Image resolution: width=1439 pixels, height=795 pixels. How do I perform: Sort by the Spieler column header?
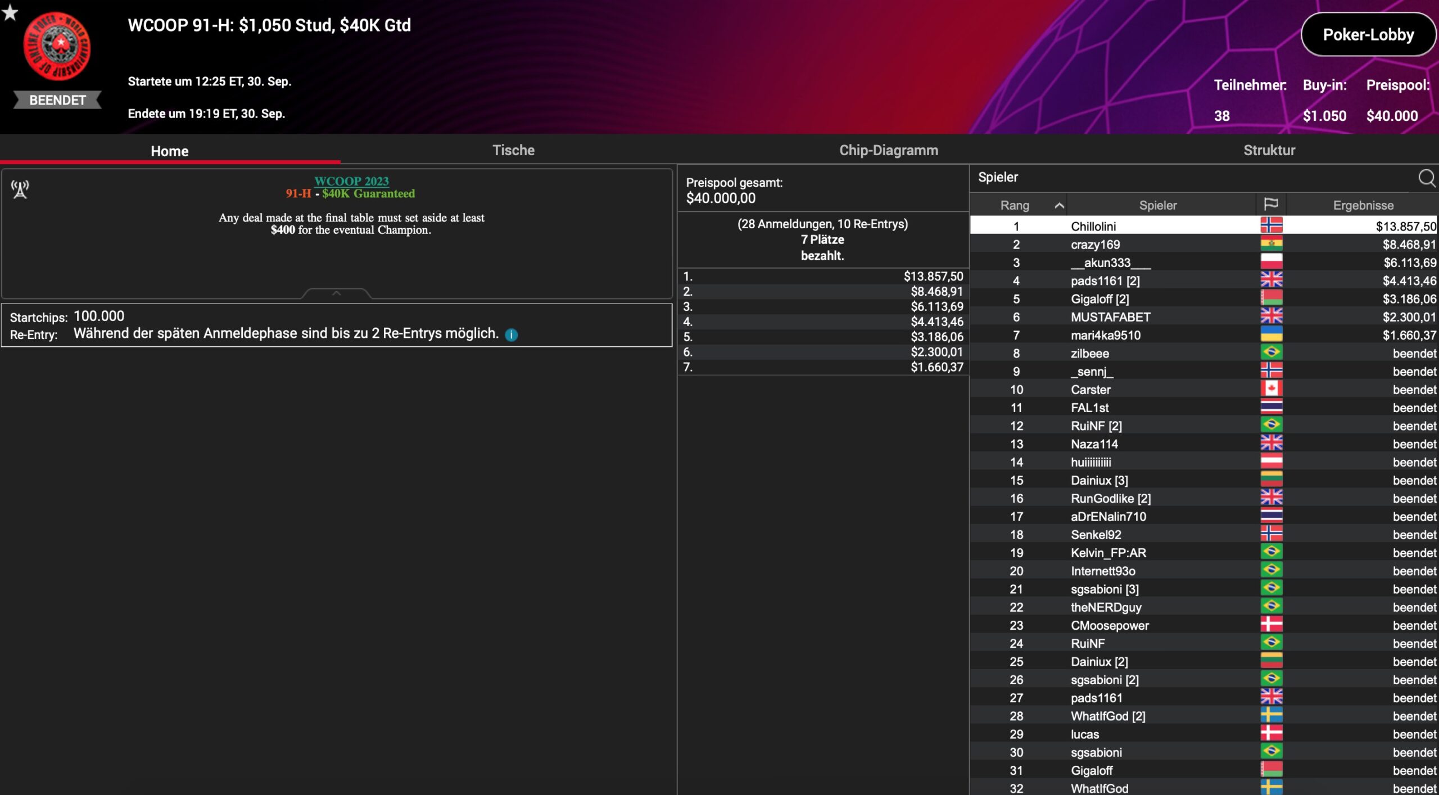[1157, 205]
